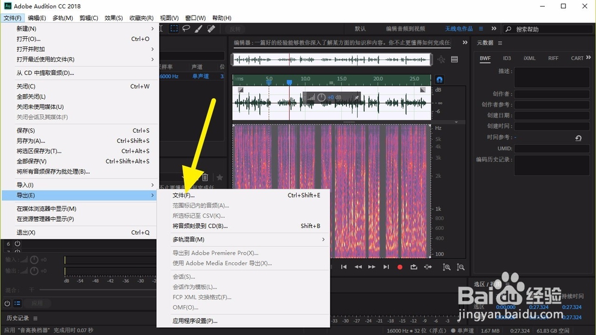Image resolution: width=596 pixels, height=335 pixels.
Task: Select 保存(S) in File menu
Action: [x=80, y=130]
